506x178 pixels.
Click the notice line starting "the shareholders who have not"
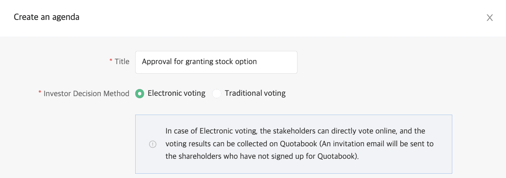coord(262,157)
